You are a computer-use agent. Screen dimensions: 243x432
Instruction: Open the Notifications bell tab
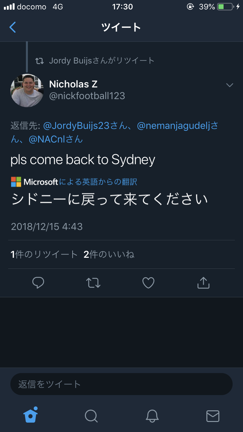[152, 416]
